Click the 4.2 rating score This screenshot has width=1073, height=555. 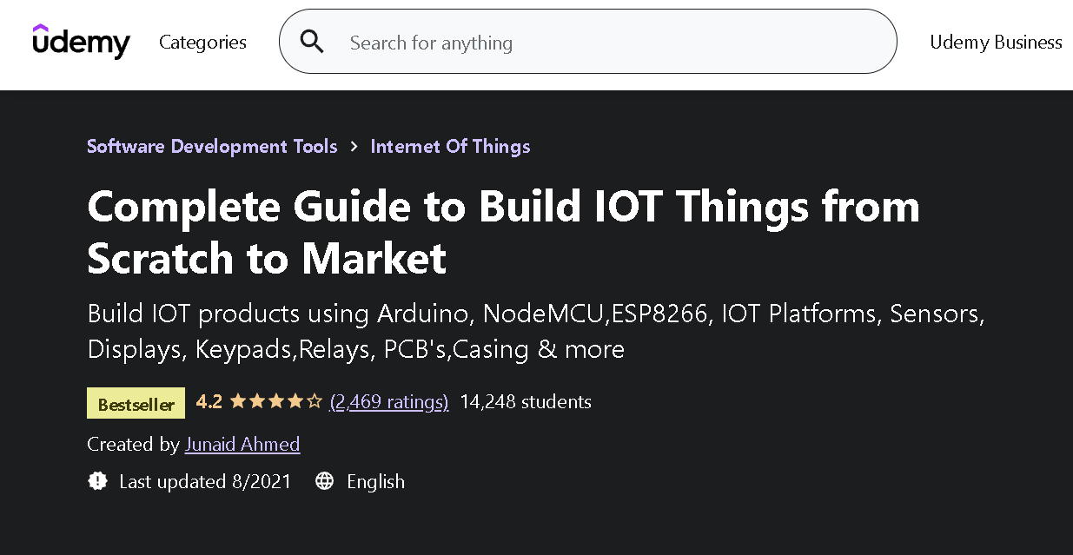tap(209, 401)
